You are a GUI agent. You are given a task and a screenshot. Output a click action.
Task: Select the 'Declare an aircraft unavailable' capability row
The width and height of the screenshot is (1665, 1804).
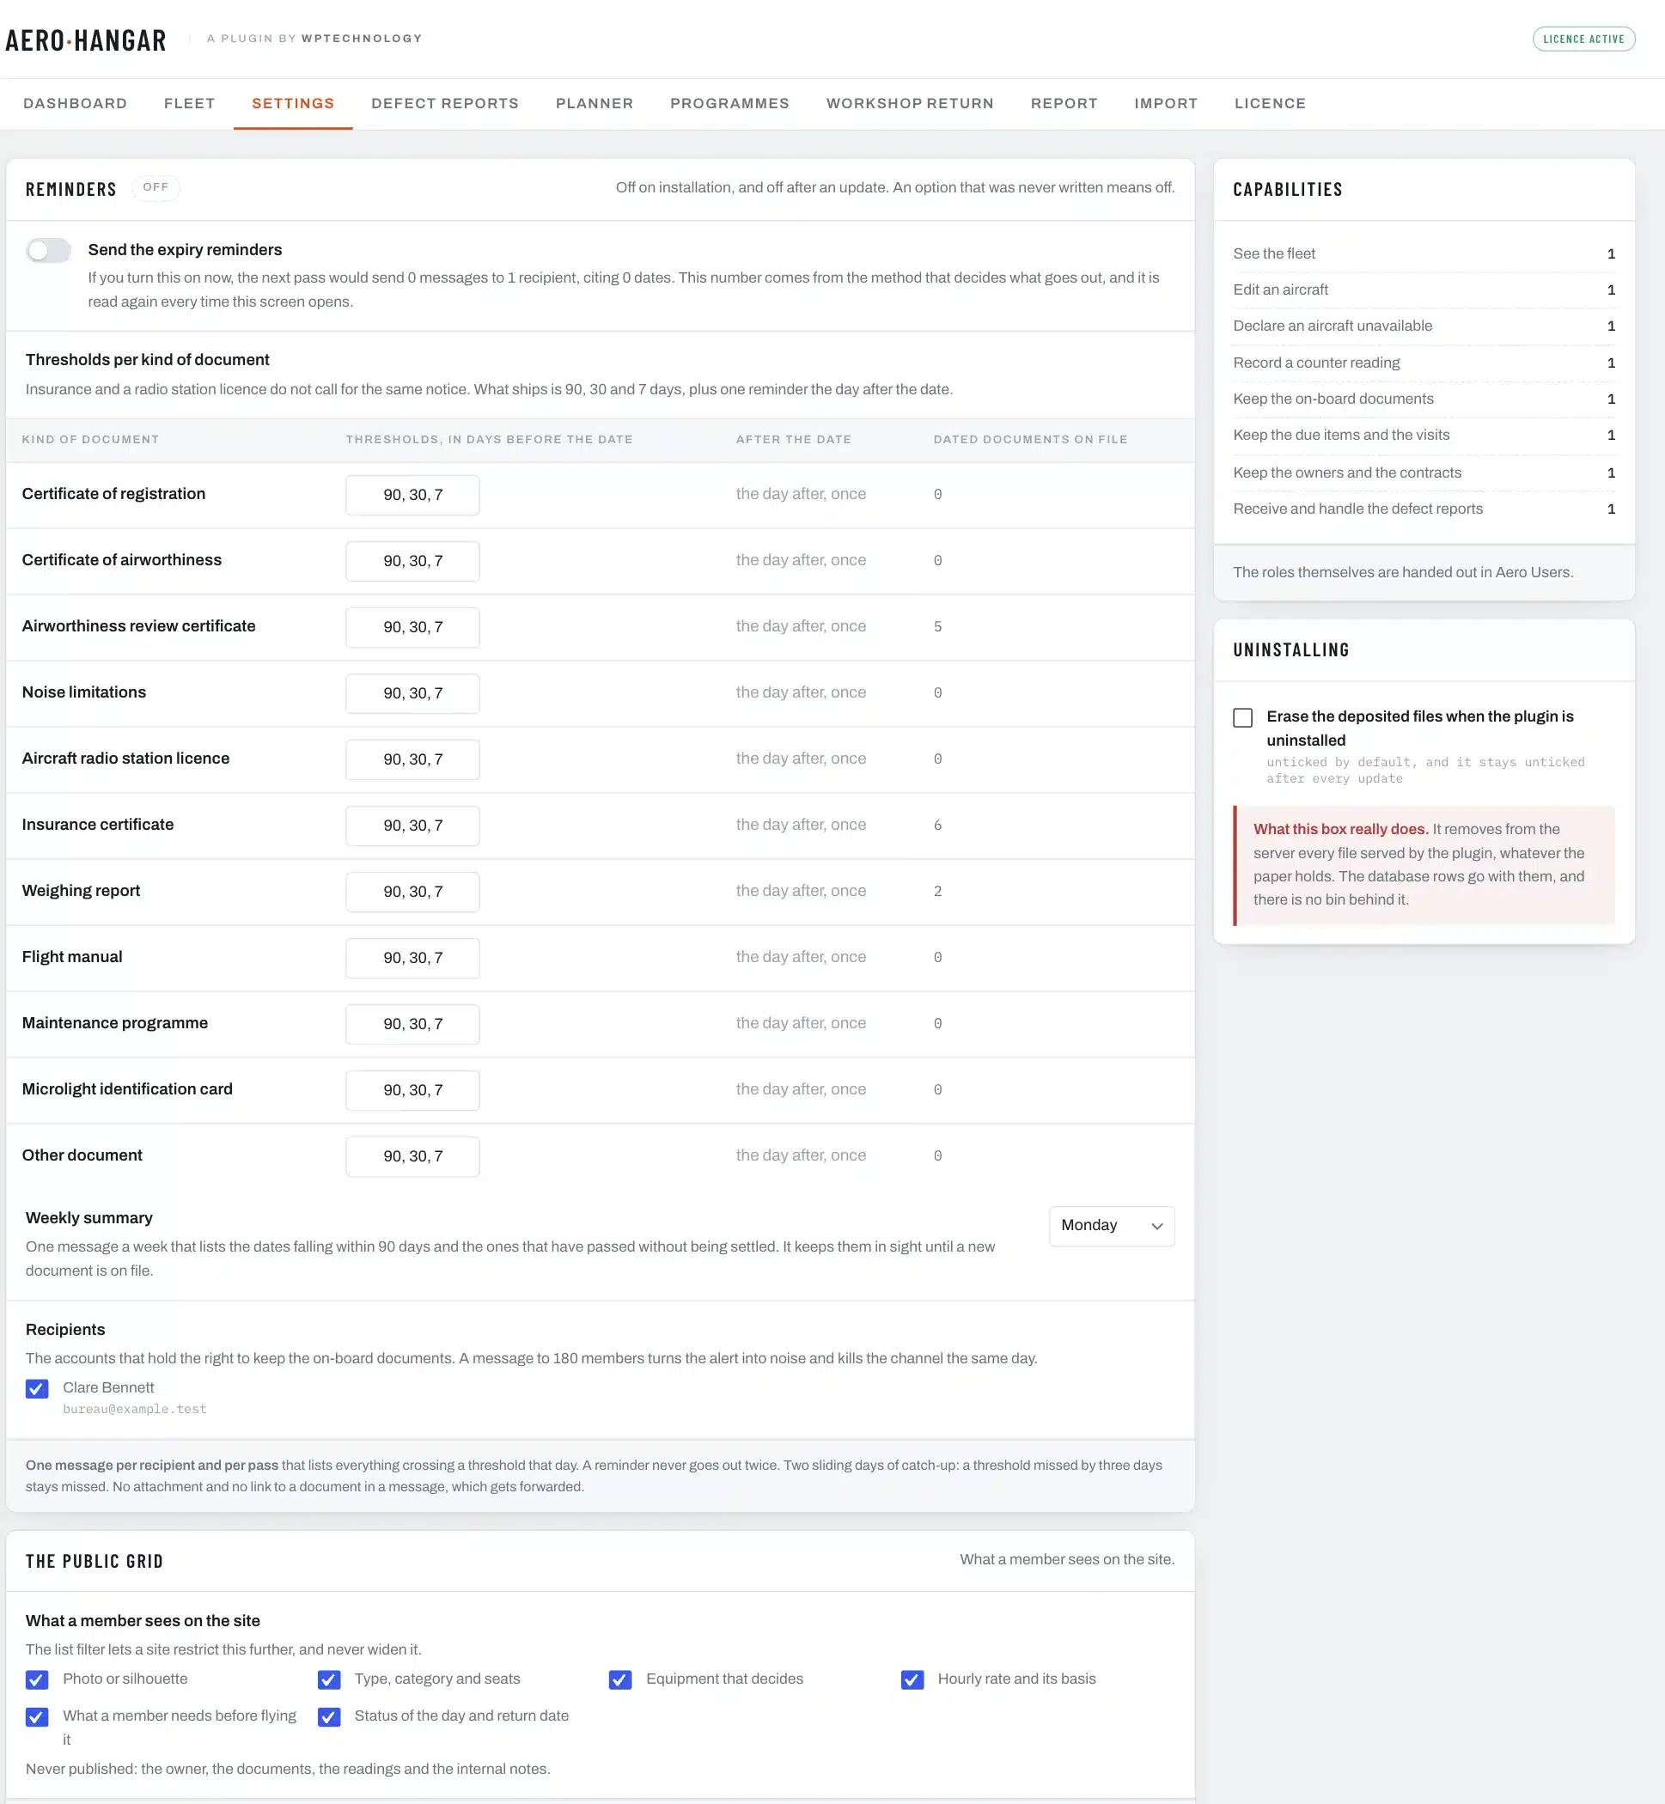point(1424,326)
